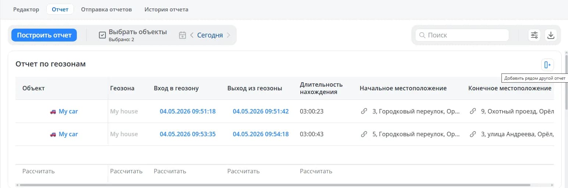Click Рассчитать under Длительность нахождения

coord(316,171)
